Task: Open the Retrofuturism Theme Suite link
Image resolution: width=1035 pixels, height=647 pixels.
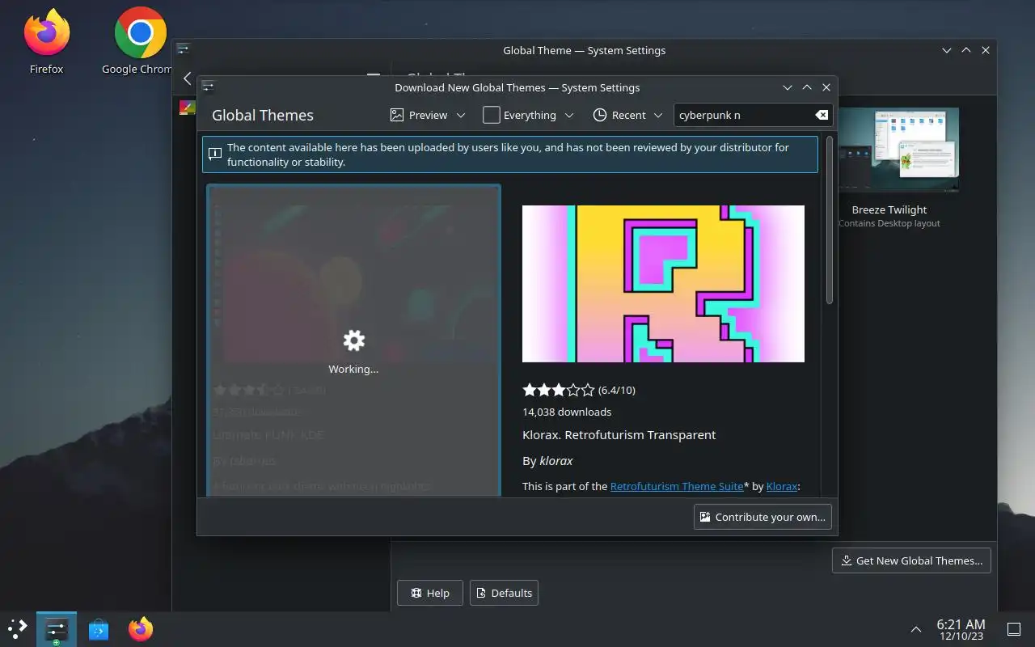Action: point(677,486)
